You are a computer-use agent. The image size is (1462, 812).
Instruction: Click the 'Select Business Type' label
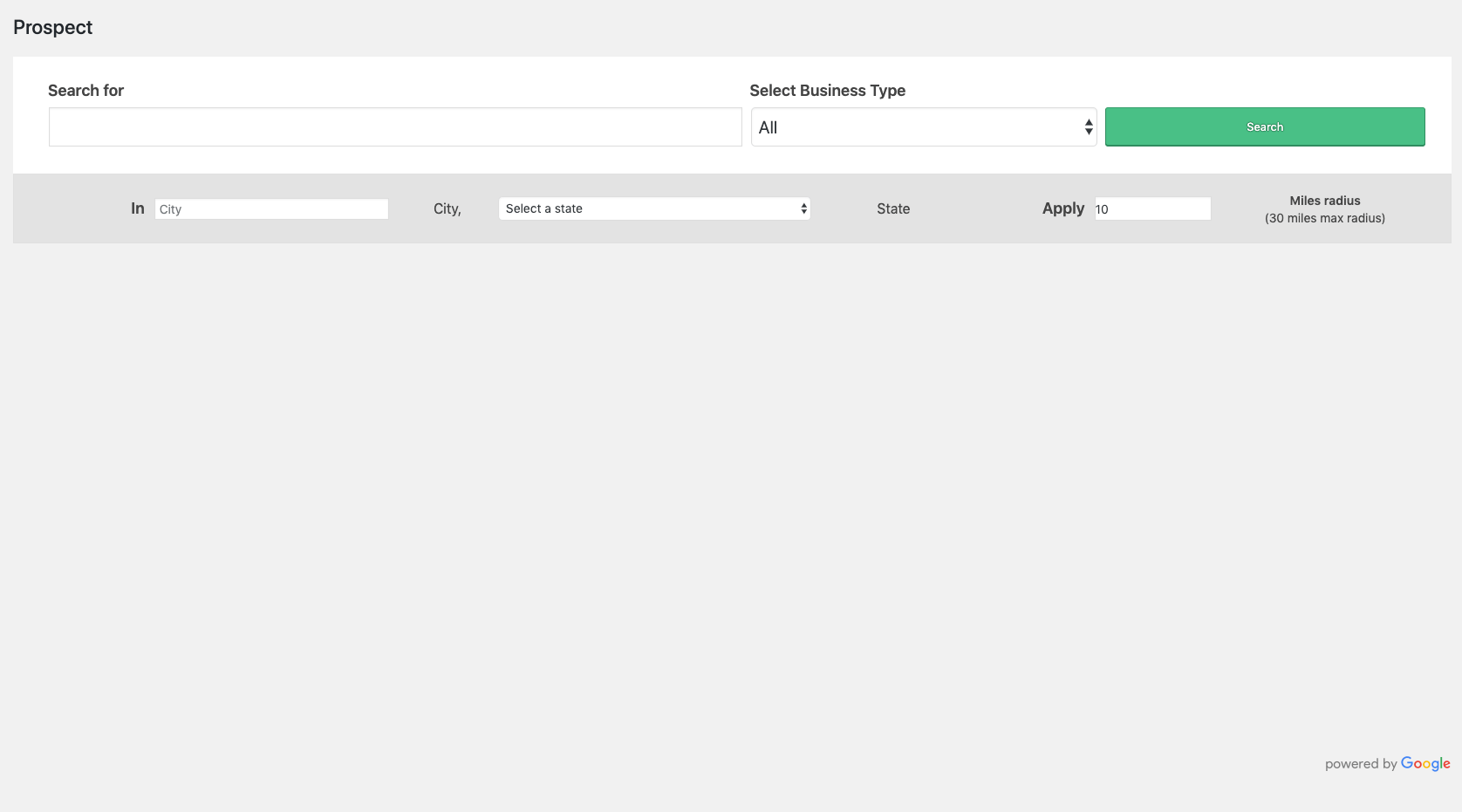pos(827,91)
